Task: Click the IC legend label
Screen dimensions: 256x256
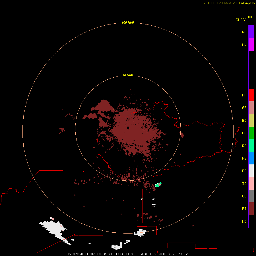Action: coord(244,184)
